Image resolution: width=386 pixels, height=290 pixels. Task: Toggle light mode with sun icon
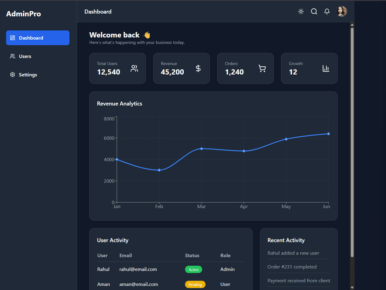(301, 12)
